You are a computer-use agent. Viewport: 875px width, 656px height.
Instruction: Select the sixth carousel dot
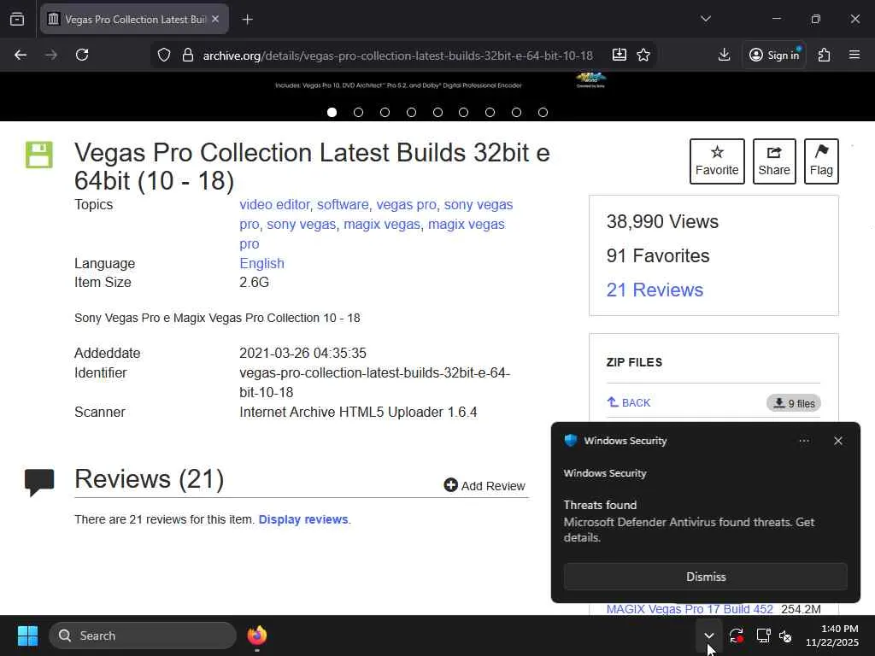click(464, 112)
